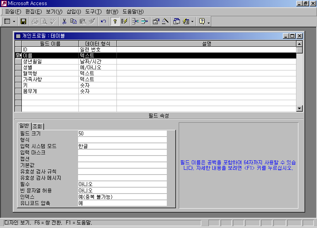The height and width of the screenshot is (228, 317).
Task: Click the Build wand icon
Action: (165, 21)
